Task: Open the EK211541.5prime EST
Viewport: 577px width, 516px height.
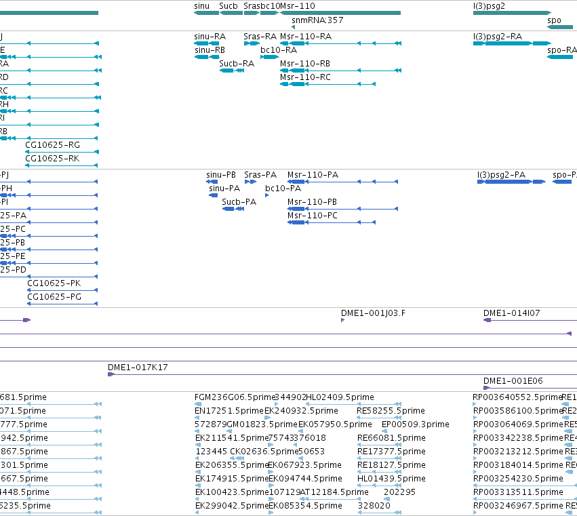Action: pyautogui.click(x=197, y=445)
